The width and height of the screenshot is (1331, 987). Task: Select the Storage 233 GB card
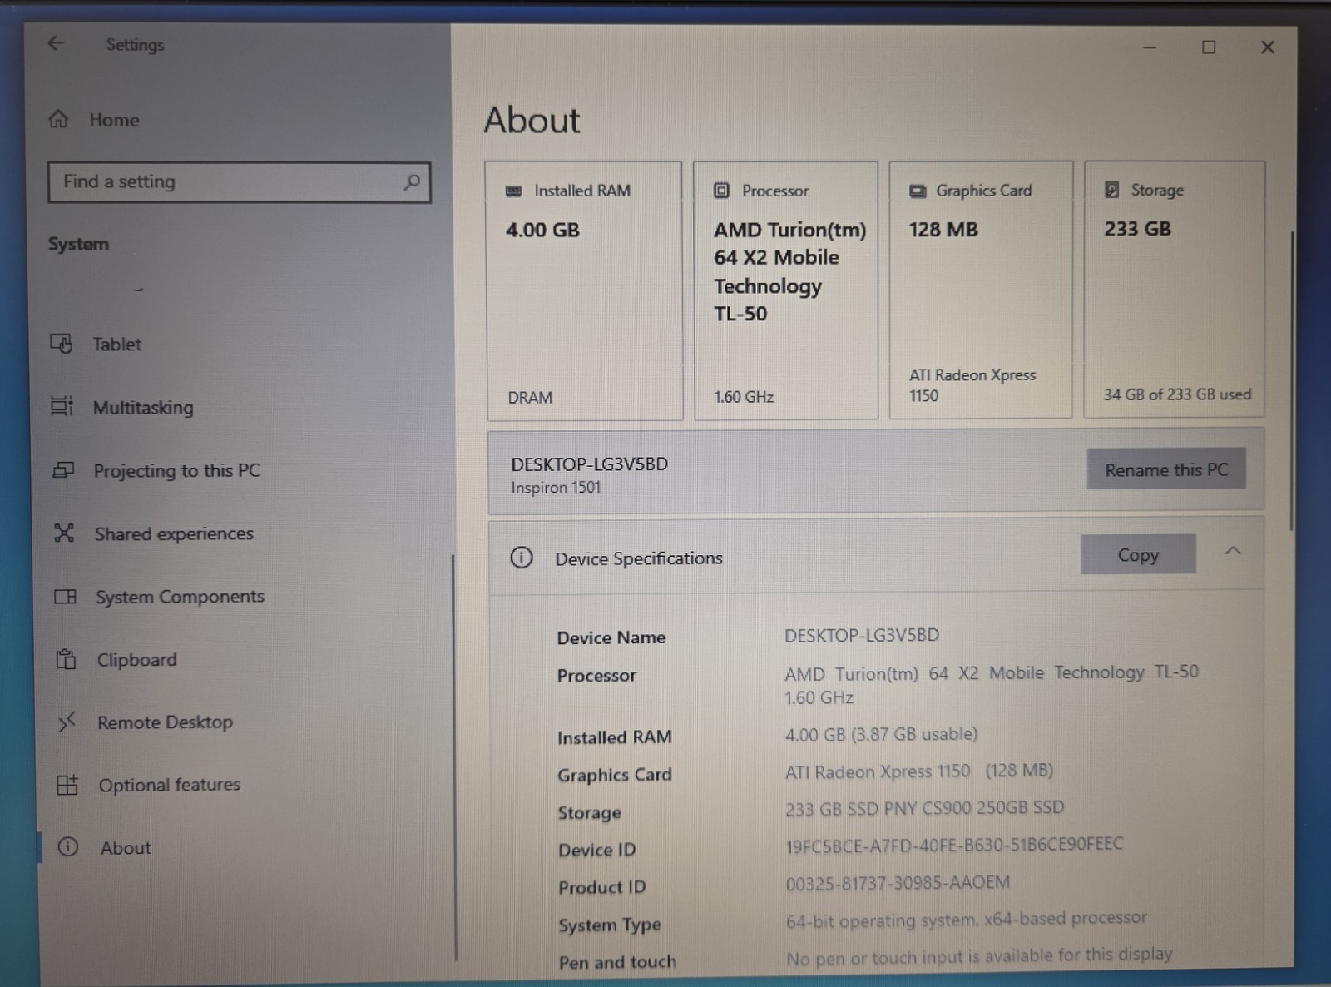1174,289
